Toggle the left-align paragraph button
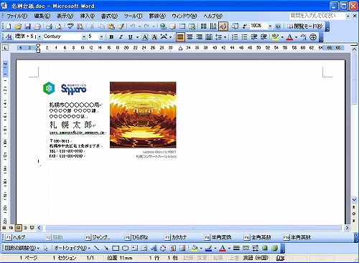This screenshot has height=263, width=359. (180, 37)
